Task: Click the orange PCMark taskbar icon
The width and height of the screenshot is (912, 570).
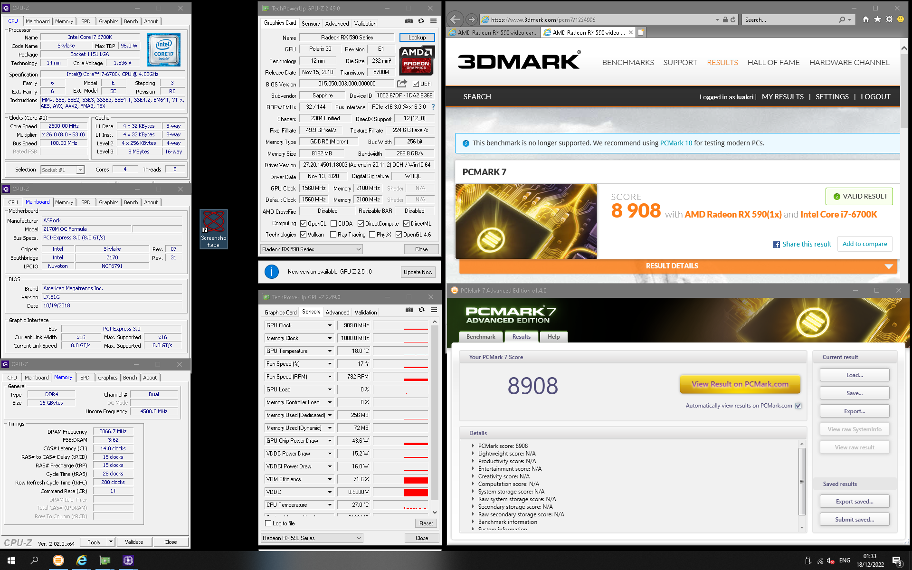Action: (58, 560)
